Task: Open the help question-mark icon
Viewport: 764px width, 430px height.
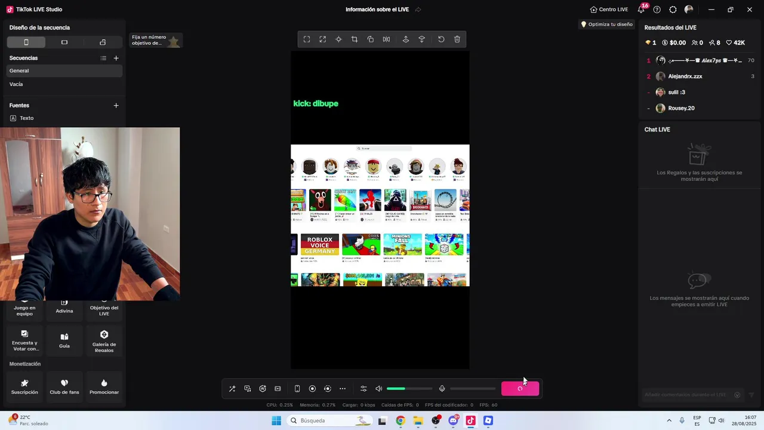Action: pyautogui.click(x=657, y=10)
